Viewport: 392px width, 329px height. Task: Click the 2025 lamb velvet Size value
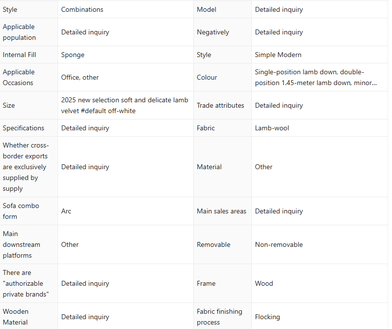pos(124,105)
